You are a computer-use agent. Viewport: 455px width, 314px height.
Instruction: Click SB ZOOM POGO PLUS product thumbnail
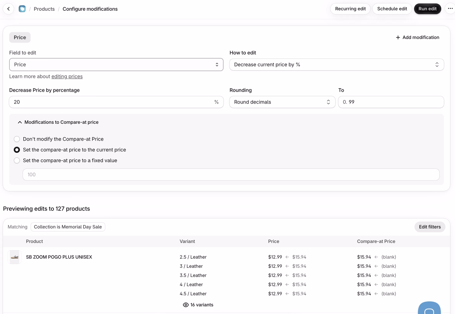(15, 257)
